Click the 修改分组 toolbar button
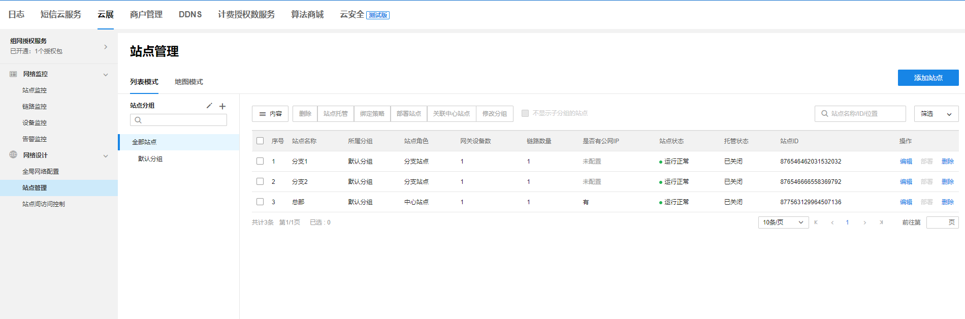 (495, 114)
